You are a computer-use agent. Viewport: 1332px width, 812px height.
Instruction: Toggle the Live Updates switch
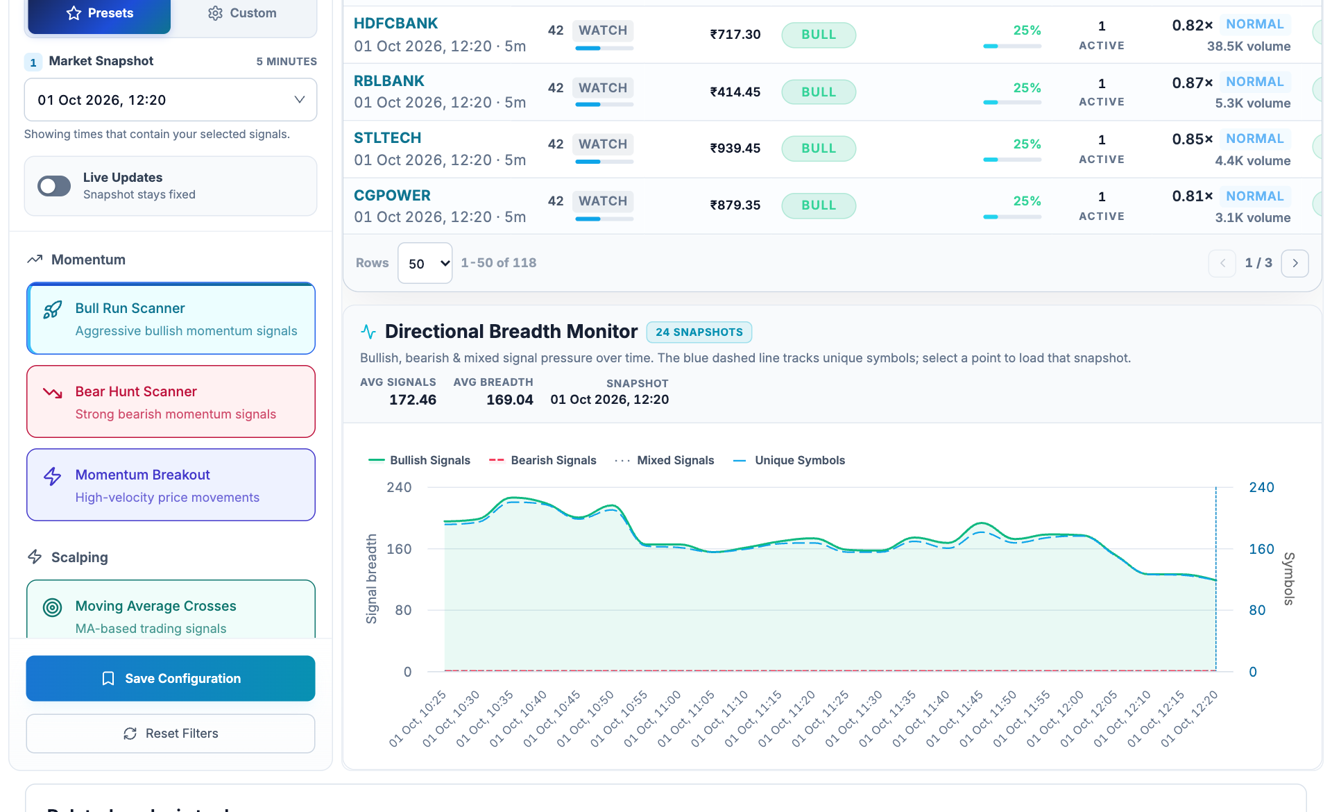coord(54,186)
